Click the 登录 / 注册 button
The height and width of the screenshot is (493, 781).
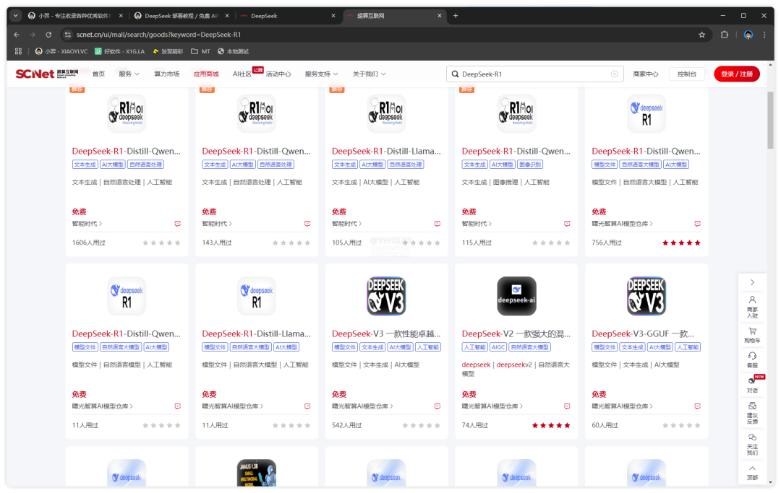tap(736, 74)
